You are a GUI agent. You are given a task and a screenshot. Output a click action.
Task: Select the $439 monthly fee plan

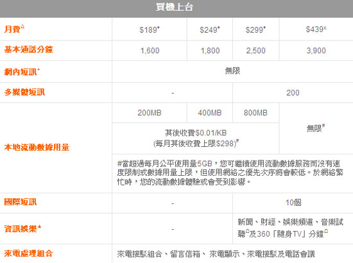pyautogui.click(x=316, y=30)
